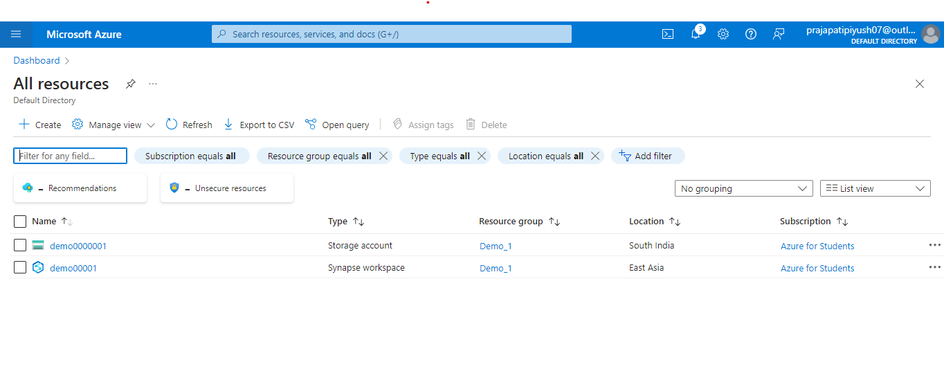Open Azure for Students in demo0000001 row
Screen dimensions: 944x378
(817, 246)
